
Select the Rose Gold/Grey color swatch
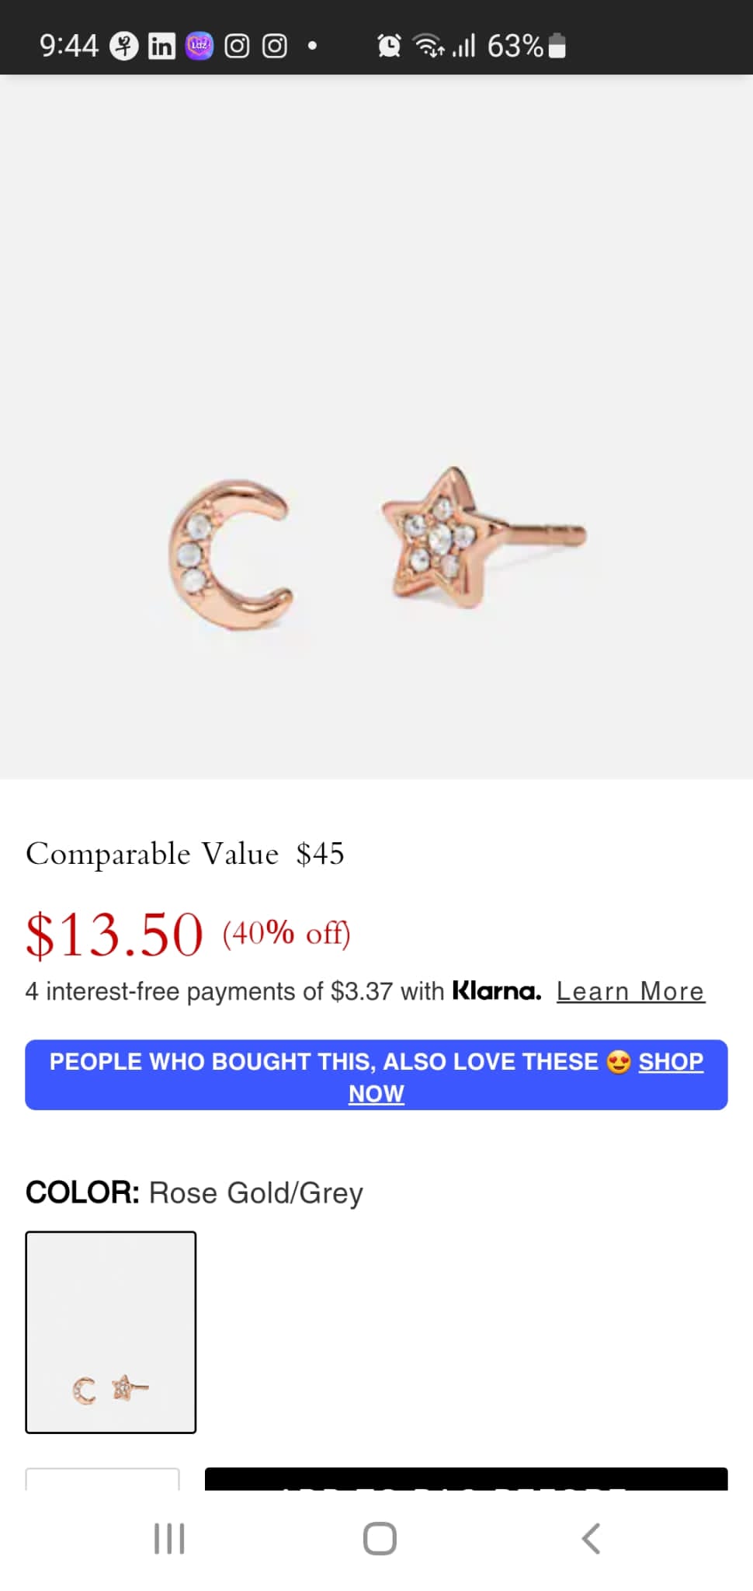[x=111, y=1332]
